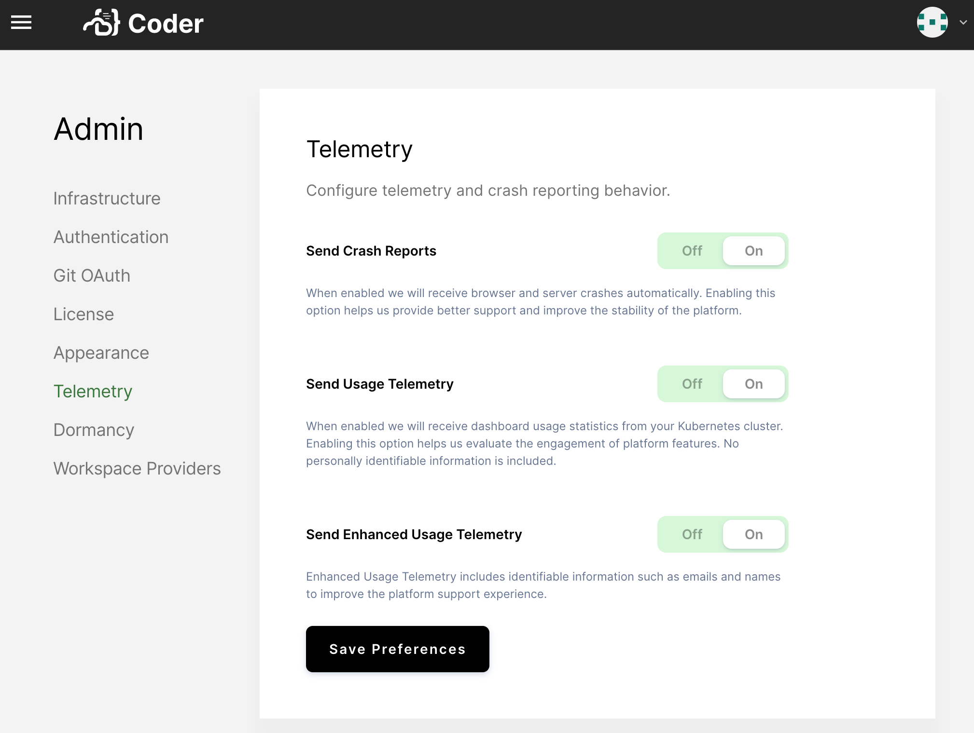Click the user avatar in top right
974x733 pixels.
[932, 22]
